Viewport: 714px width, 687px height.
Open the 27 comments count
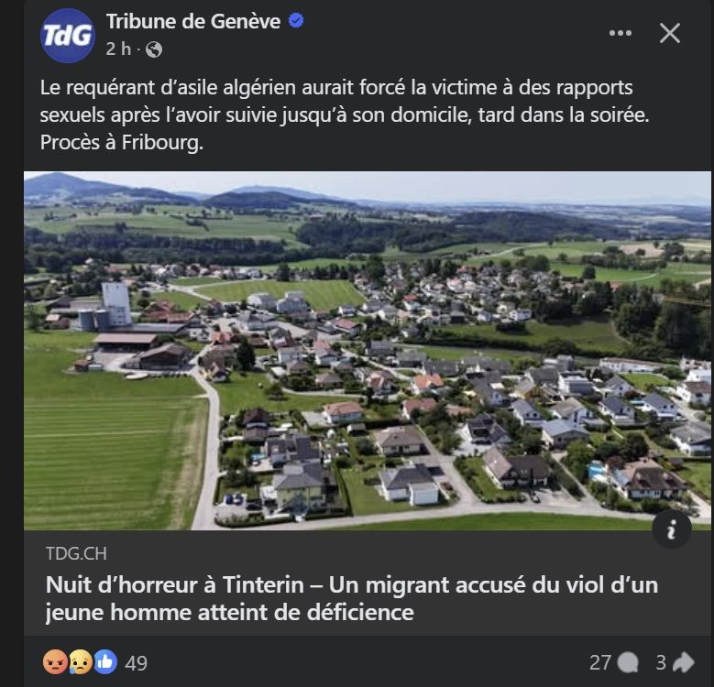point(599,662)
